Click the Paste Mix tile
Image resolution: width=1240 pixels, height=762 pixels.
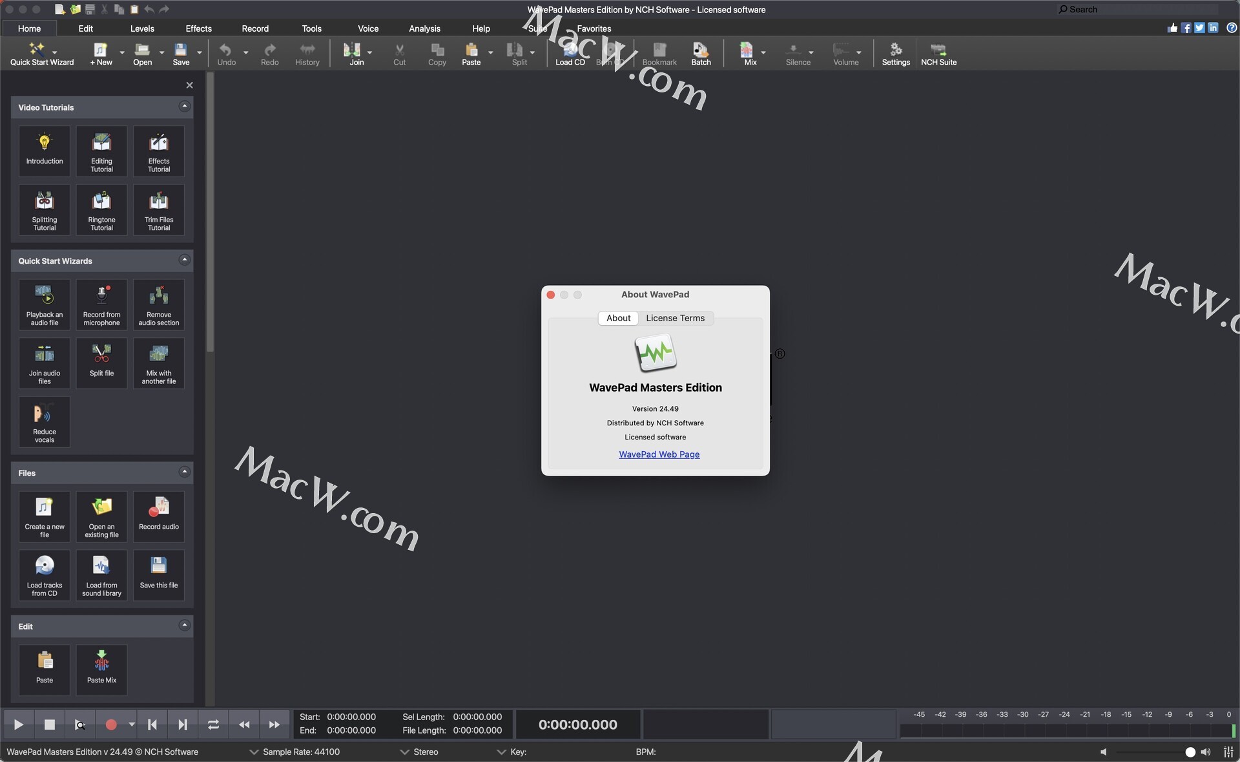pos(101,670)
